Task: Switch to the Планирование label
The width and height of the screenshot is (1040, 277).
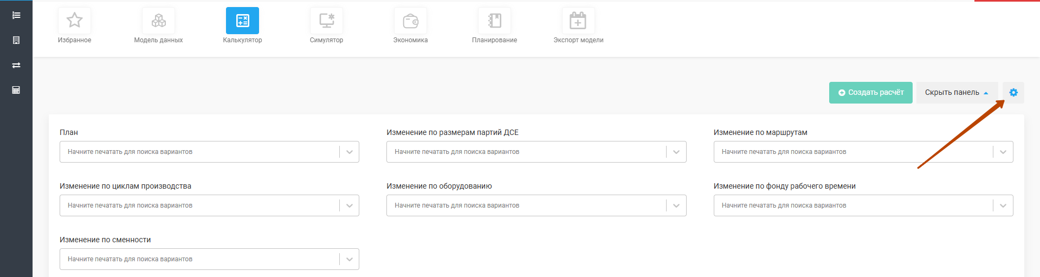Action: click(x=494, y=40)
